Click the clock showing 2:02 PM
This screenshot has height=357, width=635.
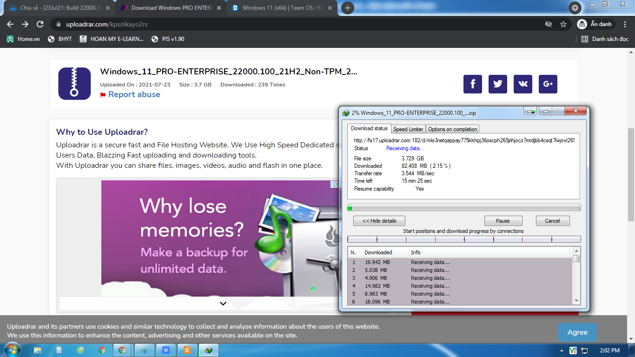tap(610, 350)
